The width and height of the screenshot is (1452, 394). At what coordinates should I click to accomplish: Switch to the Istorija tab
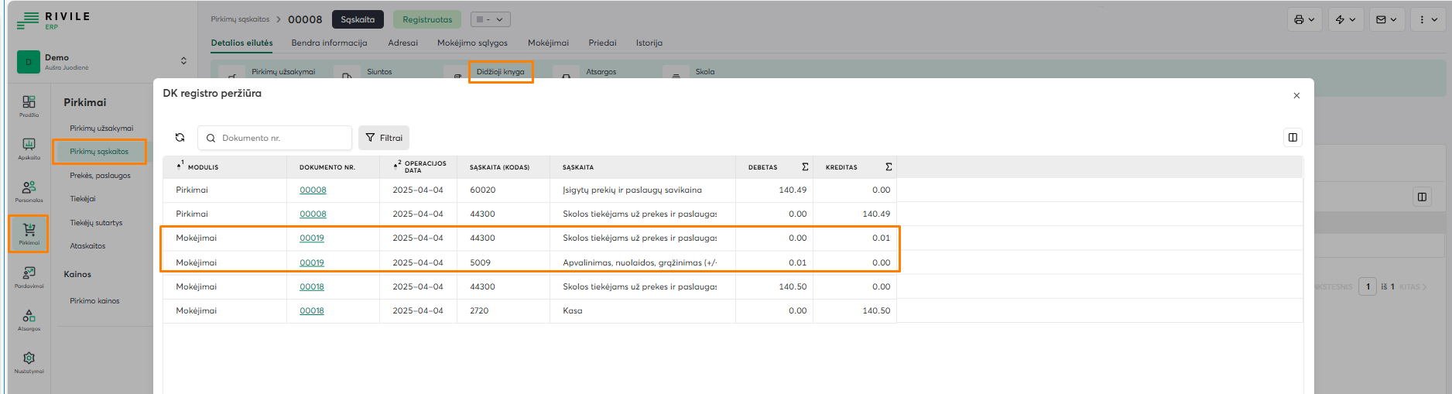point(649,43)
